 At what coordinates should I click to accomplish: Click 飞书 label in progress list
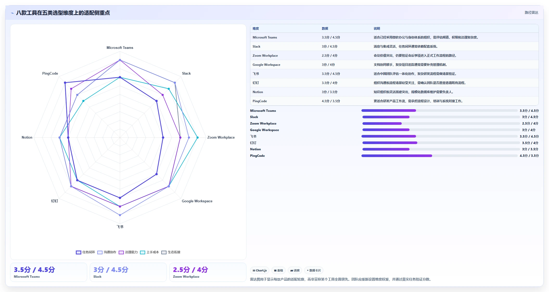pos(253,137)
